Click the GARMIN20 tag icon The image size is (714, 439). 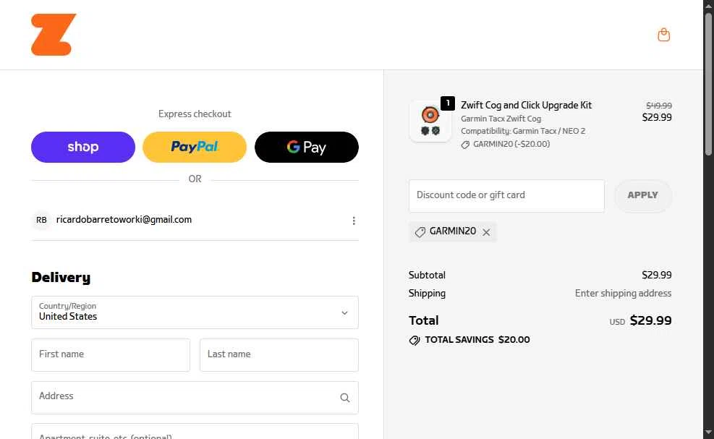(x=420, y=232)
